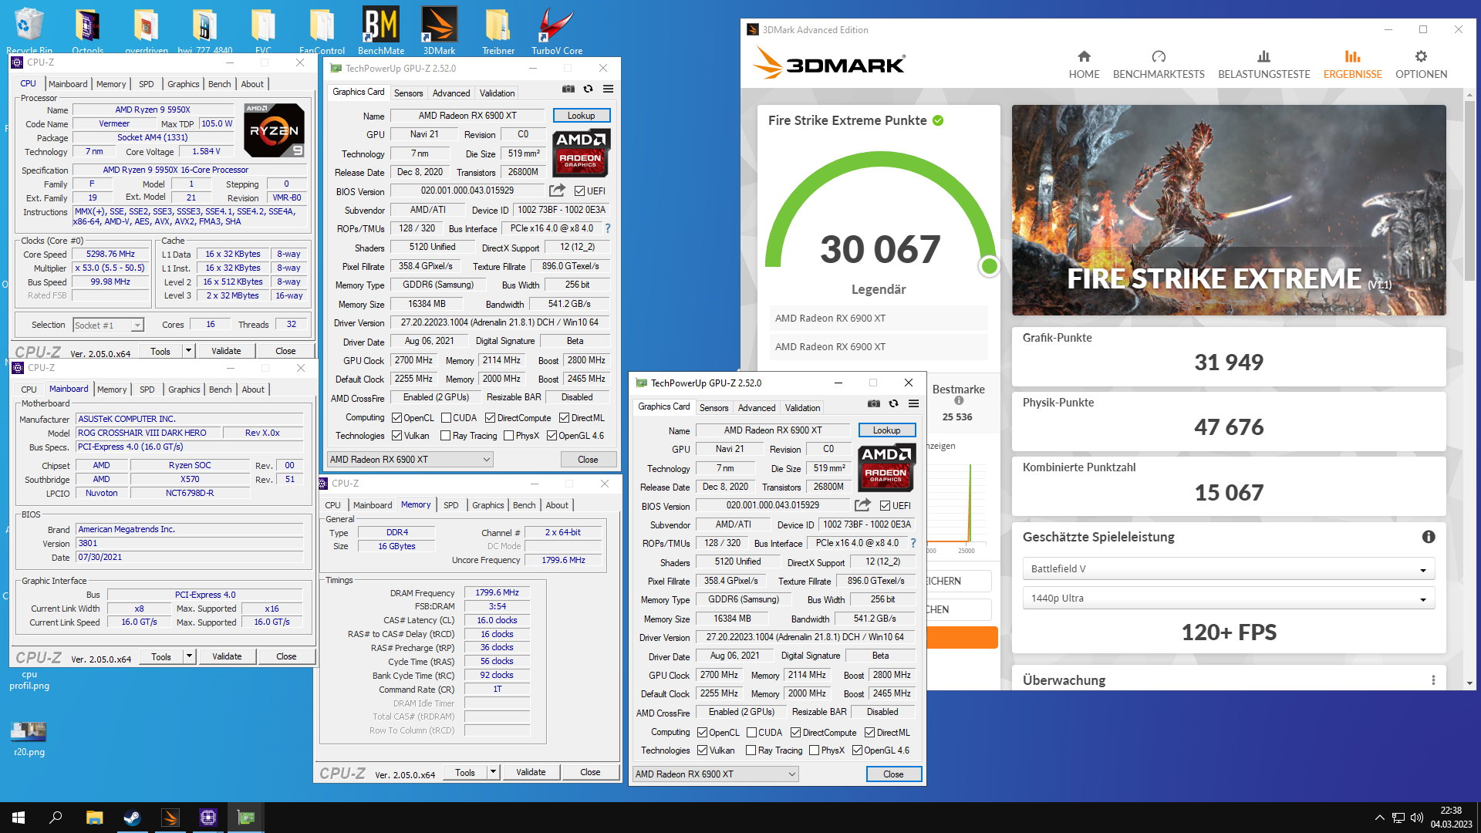
Task: Open the r20.png desktop file
Action: [29, 738]
